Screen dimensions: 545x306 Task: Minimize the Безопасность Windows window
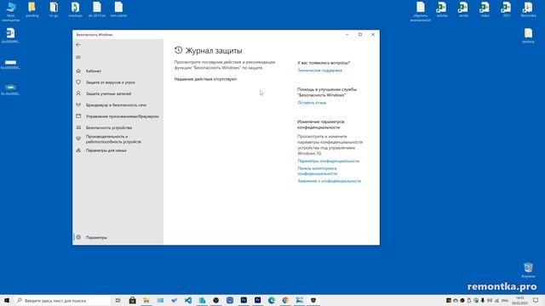[347, 35]
